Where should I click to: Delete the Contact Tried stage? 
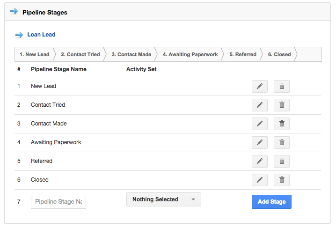click(282, 105)
